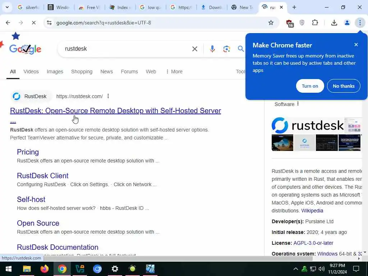
Task: Click the browser back arrow
Action: [x=8, y=23]
